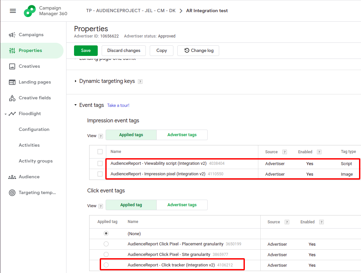Click the Take a tour! link
361x273 pixels.
point(118,106)
